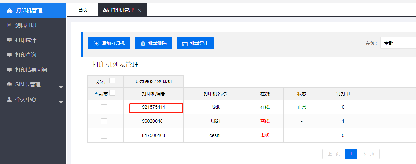Click printer name 飞蛾1
Screen dimensions: 416x164
tap(215, 121)
